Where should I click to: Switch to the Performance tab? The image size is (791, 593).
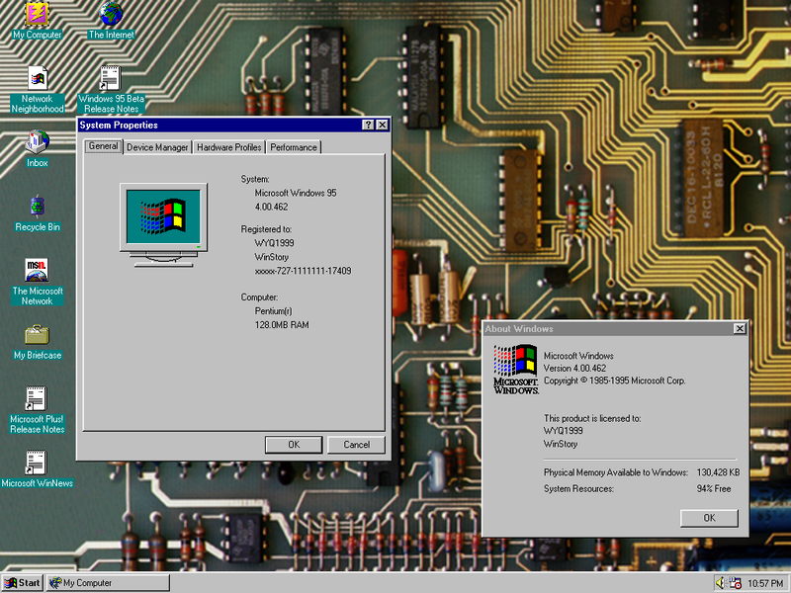tap(294, 145)
